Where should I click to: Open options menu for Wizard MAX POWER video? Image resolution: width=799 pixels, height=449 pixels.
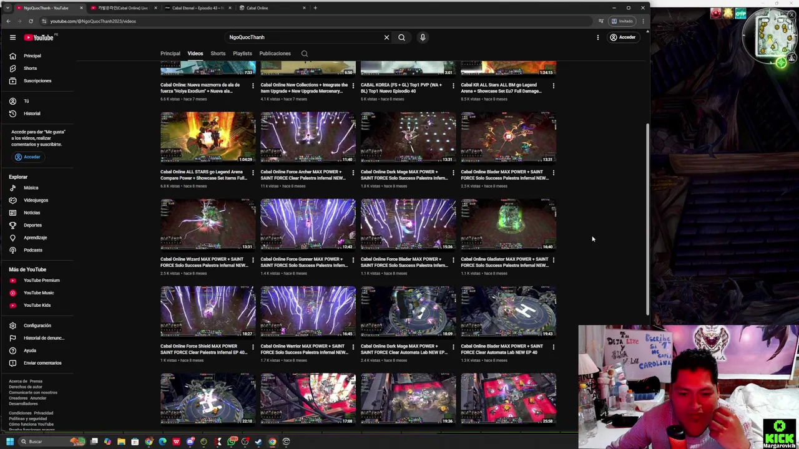(x=253, y=260)
